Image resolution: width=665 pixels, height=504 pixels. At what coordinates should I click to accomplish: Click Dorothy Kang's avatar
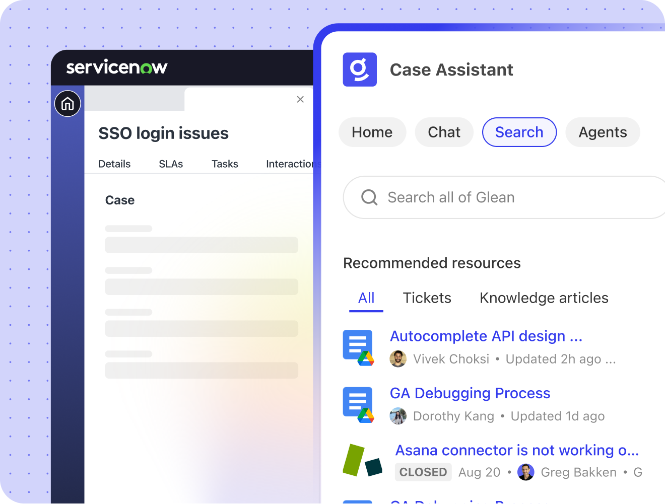click(x=398, y=416)
